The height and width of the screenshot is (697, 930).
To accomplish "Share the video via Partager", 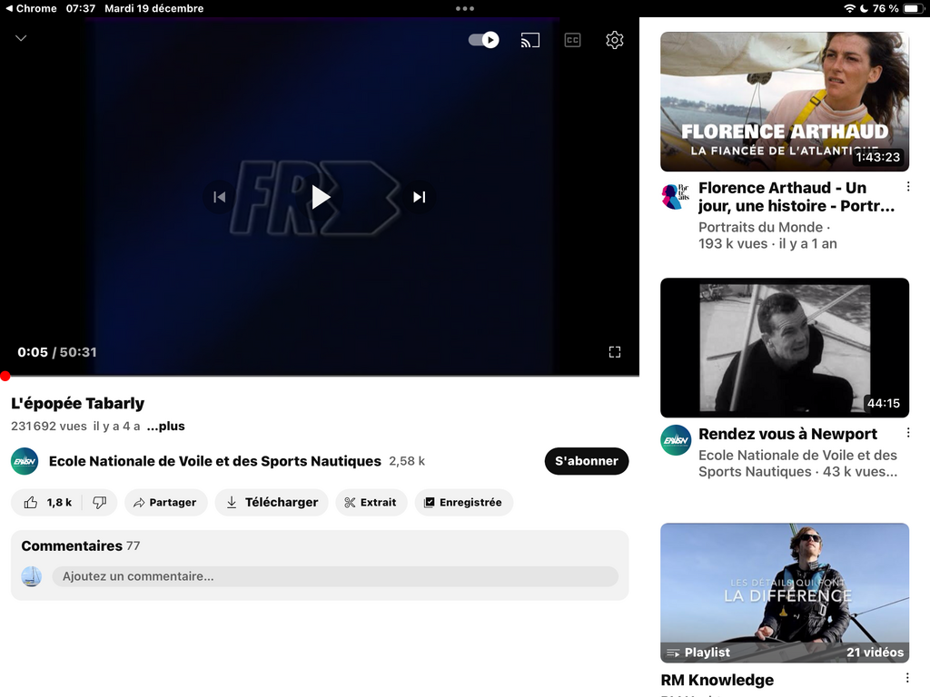I will pyautogui.click(x=165, y=503).
